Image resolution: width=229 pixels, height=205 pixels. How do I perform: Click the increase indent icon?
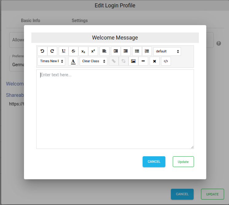(116, 51)
